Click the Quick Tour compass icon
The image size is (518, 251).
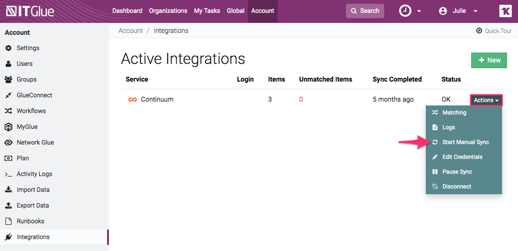pyautogui.click(x=479, y=31)
